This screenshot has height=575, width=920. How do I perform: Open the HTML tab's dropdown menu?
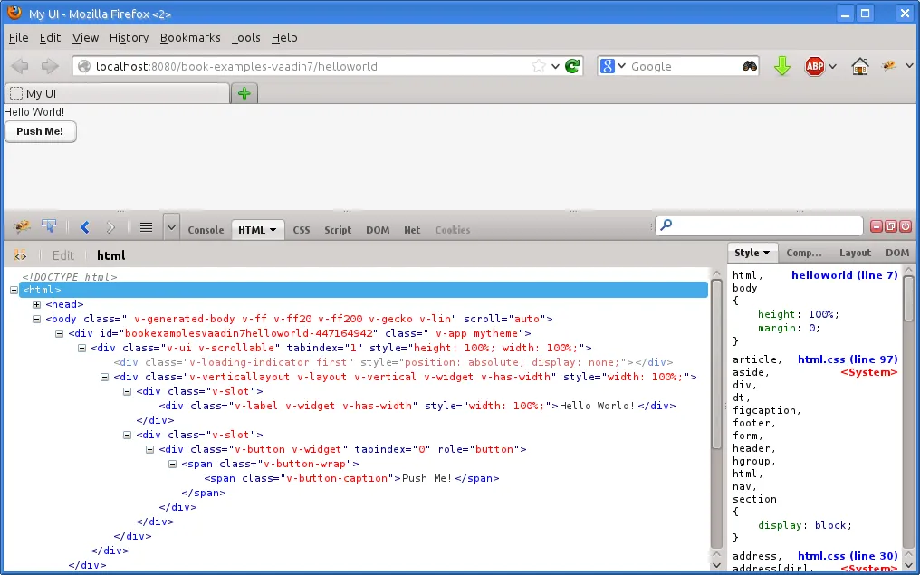[x=273, y=230]
